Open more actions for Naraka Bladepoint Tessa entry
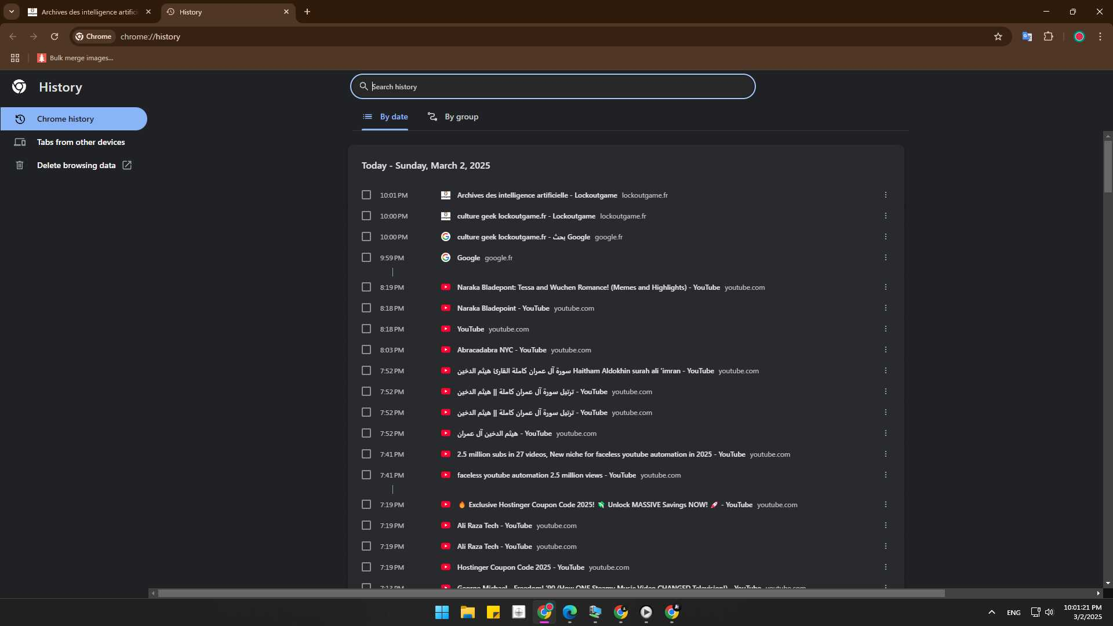 pyautogui.click(x=886, y=287)
